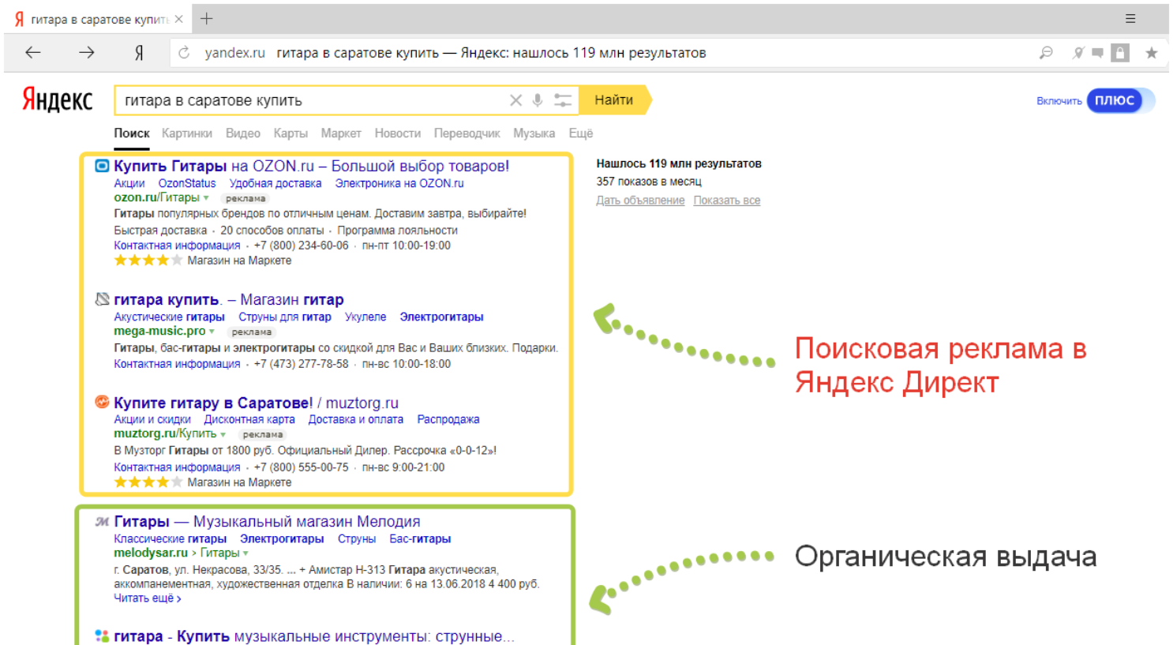Screen dimensions: 1173x645
Task: Open 'Струны для гитар' sitelink
Action: point(285,317)
